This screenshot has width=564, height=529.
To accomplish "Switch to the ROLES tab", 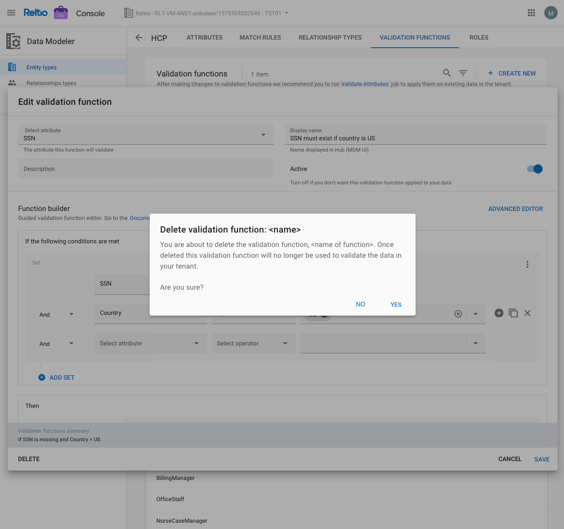I will 479,37.
